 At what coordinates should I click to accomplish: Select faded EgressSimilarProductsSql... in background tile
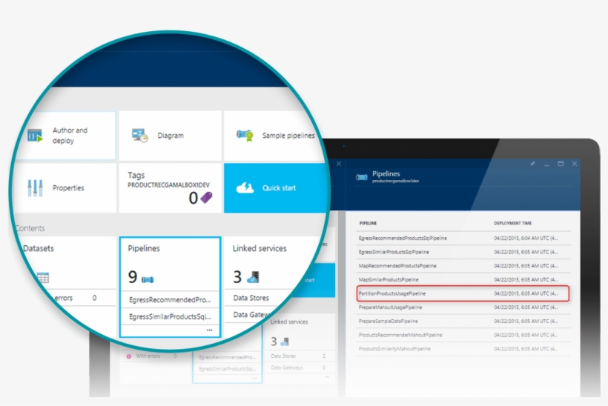(x=227, y=369)
